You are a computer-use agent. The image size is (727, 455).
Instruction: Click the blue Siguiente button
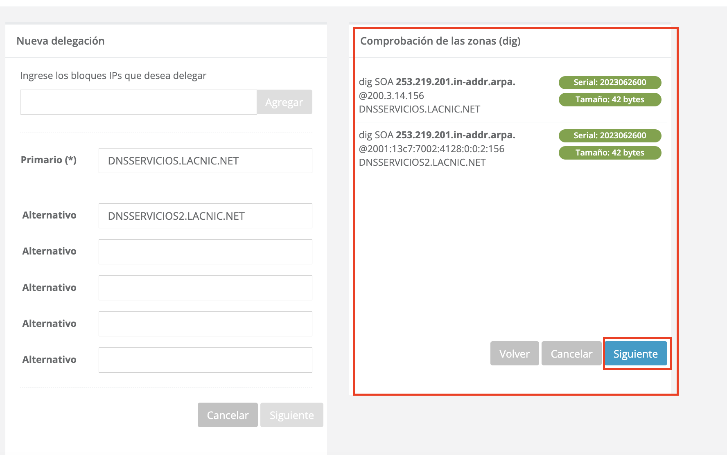pos(635,354)
